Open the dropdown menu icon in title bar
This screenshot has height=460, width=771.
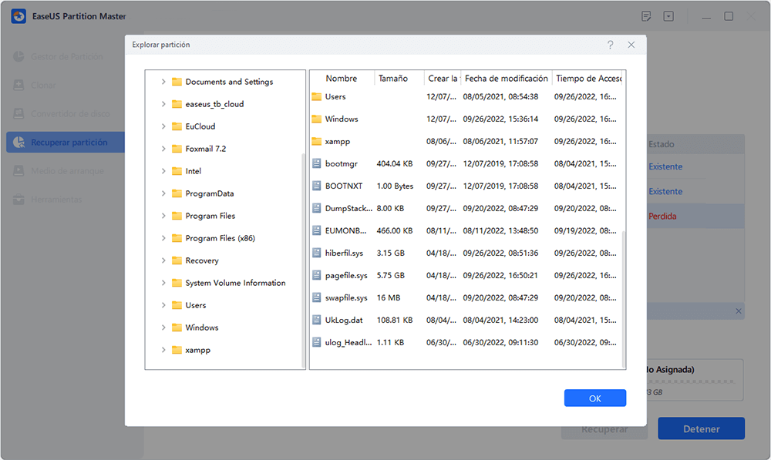point(668,16)
